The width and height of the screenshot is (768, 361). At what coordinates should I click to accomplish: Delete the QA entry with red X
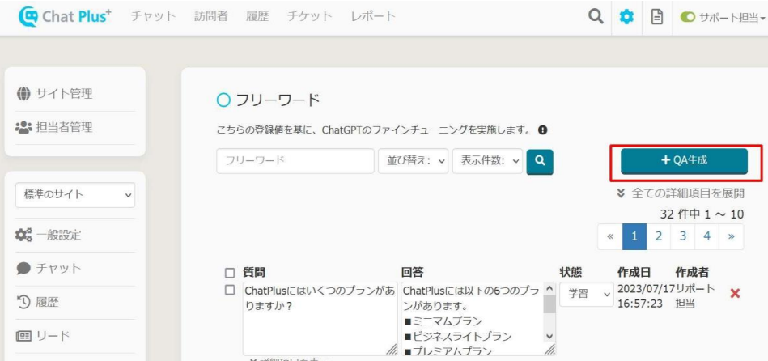(735, 293)
